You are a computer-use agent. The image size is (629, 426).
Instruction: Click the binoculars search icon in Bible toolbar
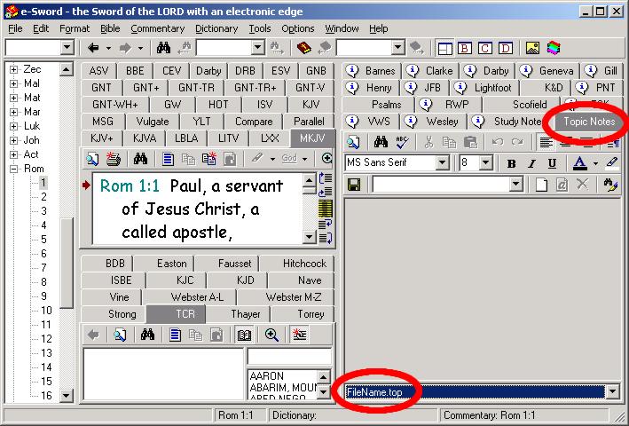point(139,159)
